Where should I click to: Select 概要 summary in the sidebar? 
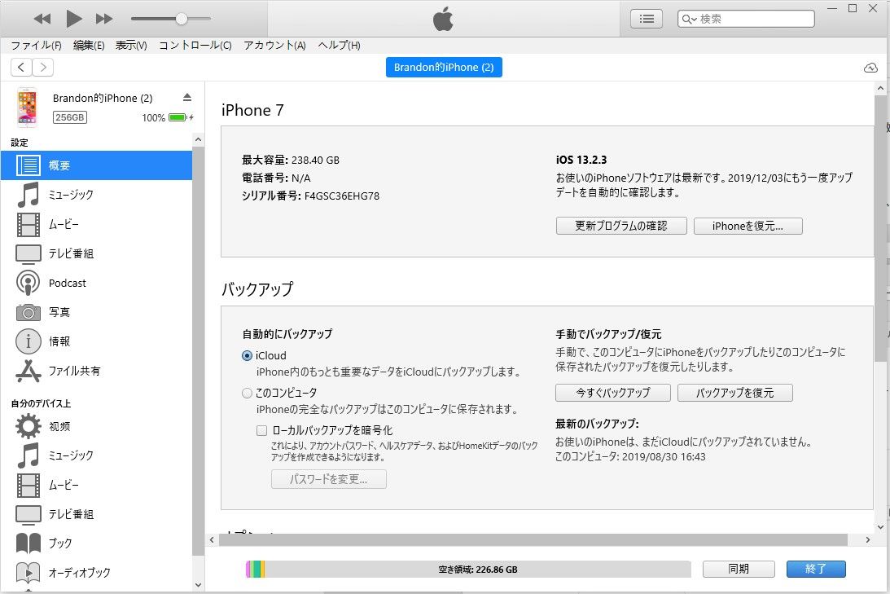[97, 165]
